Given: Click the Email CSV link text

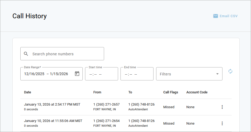Looking at the screenshot, I should [229, 16].
